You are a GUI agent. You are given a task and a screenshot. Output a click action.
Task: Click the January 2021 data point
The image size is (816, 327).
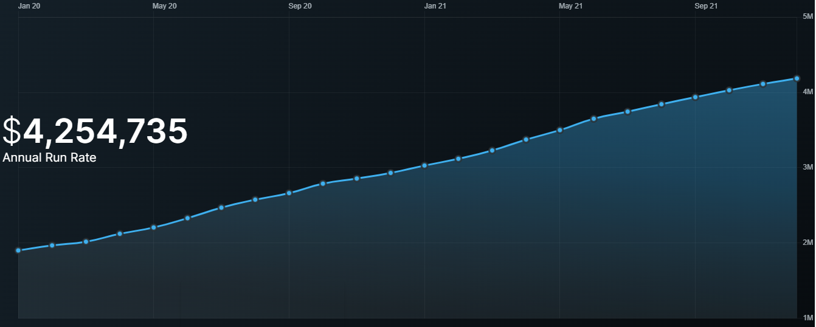[424, 165]
